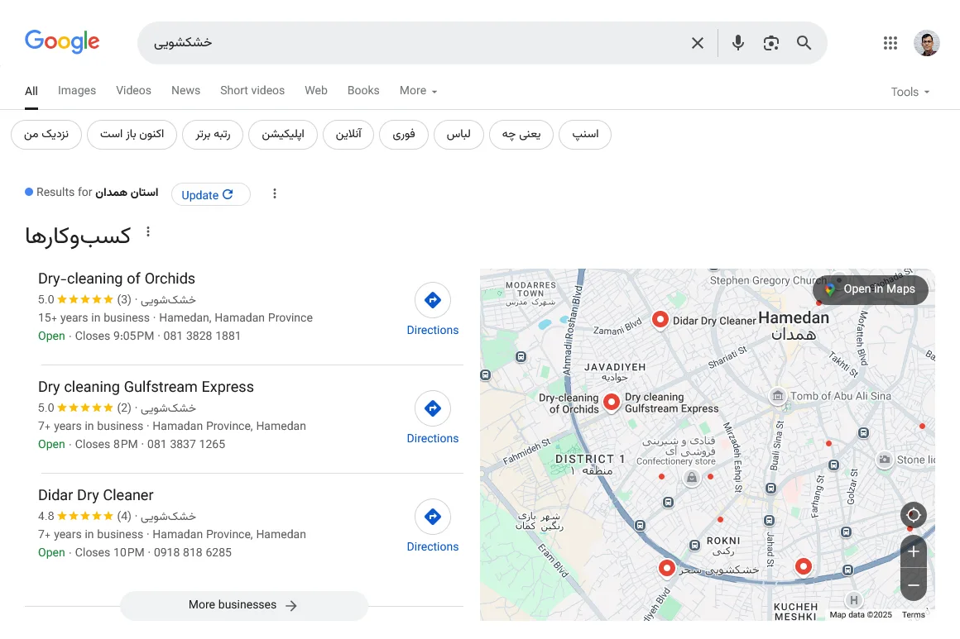Pick the فوری filter chip
The width and height of the screenshot is (960, 639).
[404, 135]
